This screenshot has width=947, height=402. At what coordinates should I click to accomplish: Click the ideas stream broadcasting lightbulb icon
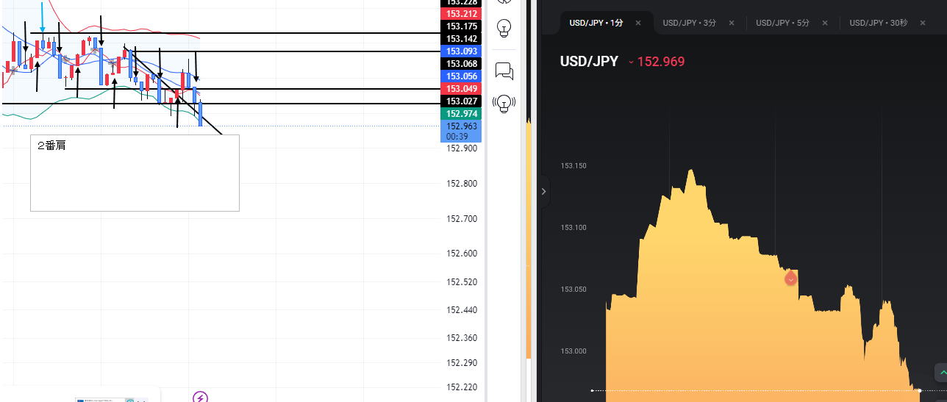click(x=504, y=103)
